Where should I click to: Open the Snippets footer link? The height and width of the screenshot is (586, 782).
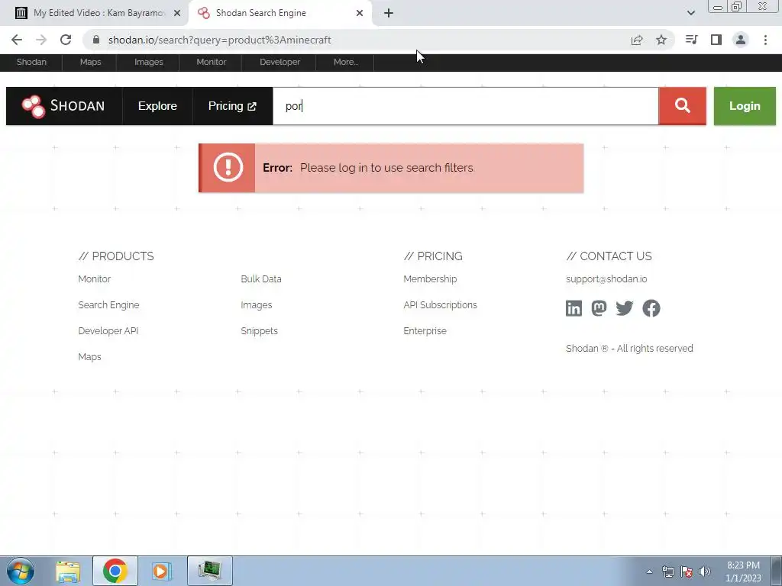(x=260, y=331)
